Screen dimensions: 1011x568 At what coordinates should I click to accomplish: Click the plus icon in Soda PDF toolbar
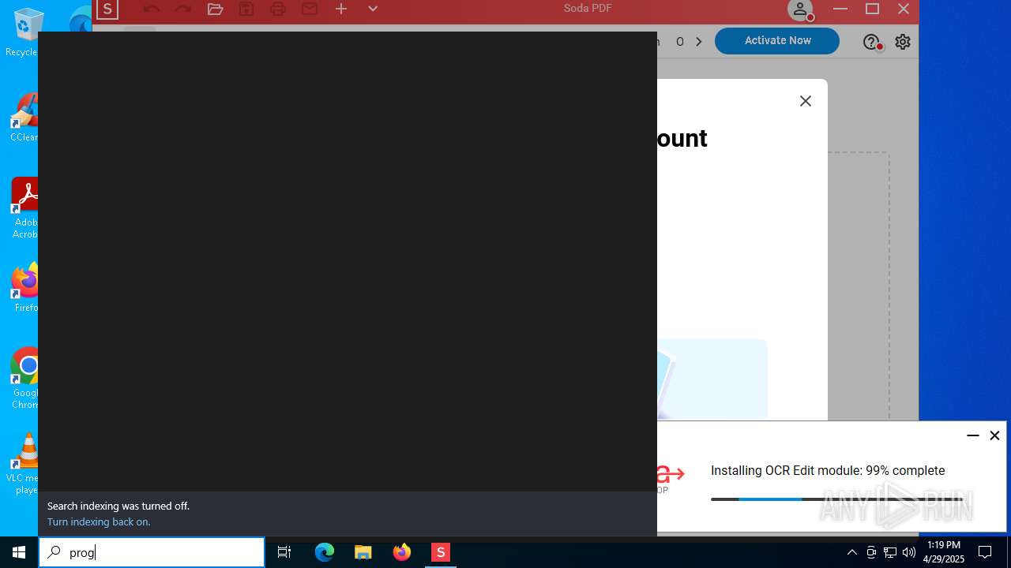click(x=341, y=9)
